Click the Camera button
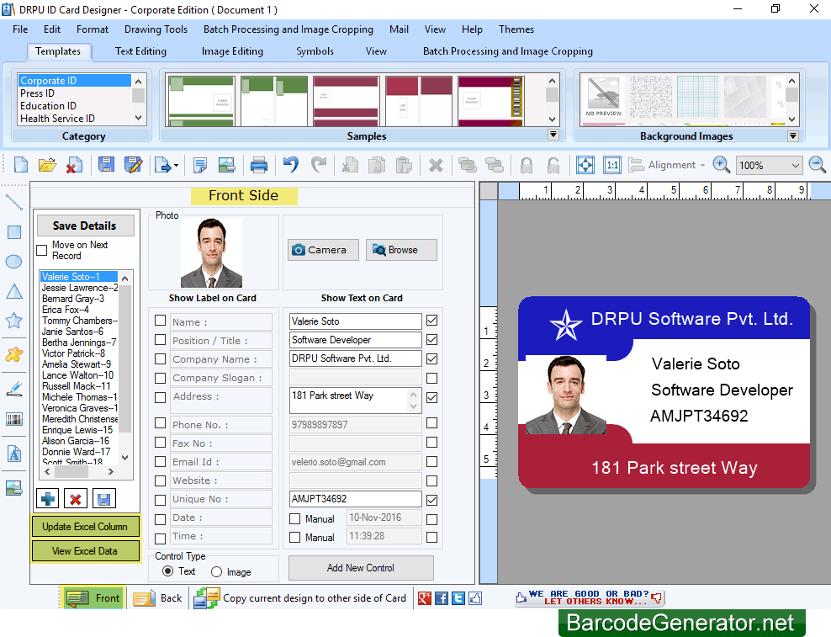Viewport: 831px width, 637px height. pyautogui.click(x=323, y=250)
